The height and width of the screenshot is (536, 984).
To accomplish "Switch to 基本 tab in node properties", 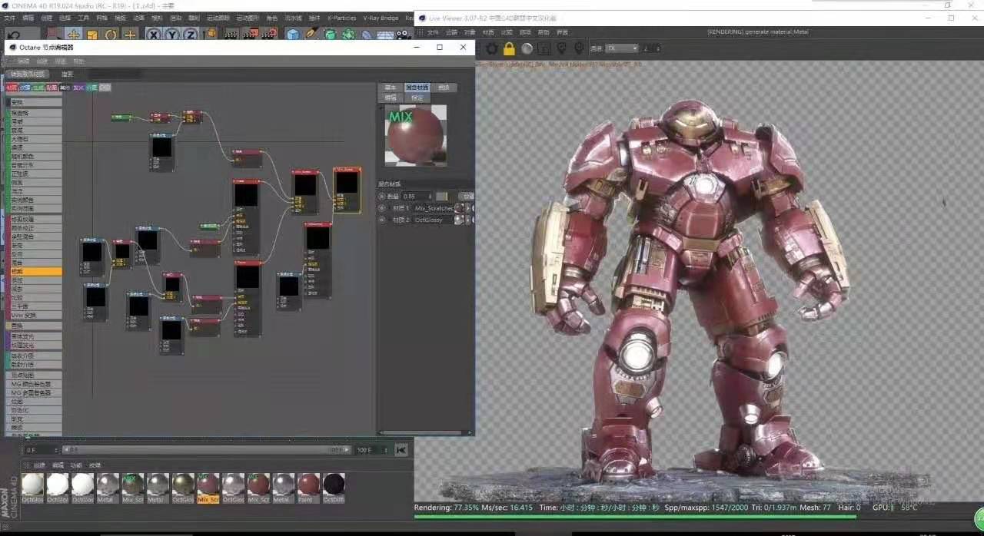I will pyautogui.click(x=391, y=88).
